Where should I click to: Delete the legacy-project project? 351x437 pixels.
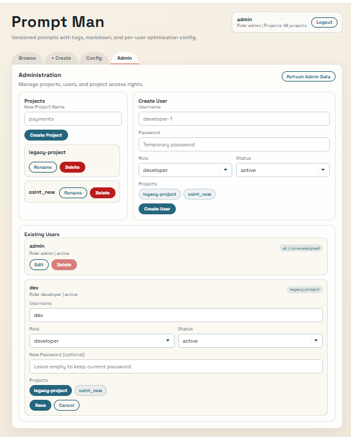[x=73, y=167]
